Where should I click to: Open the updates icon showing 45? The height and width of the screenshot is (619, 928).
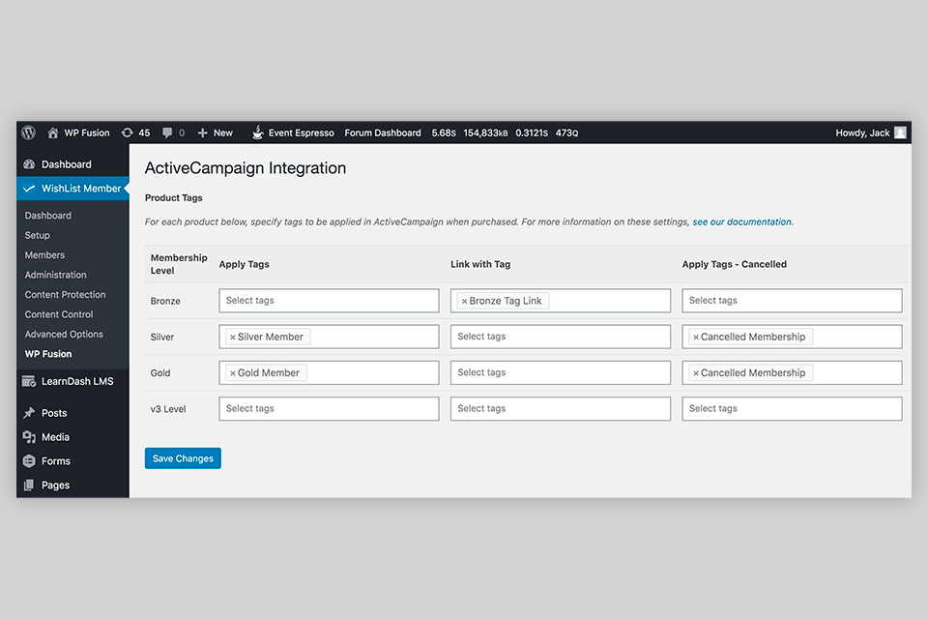point(128,133)
